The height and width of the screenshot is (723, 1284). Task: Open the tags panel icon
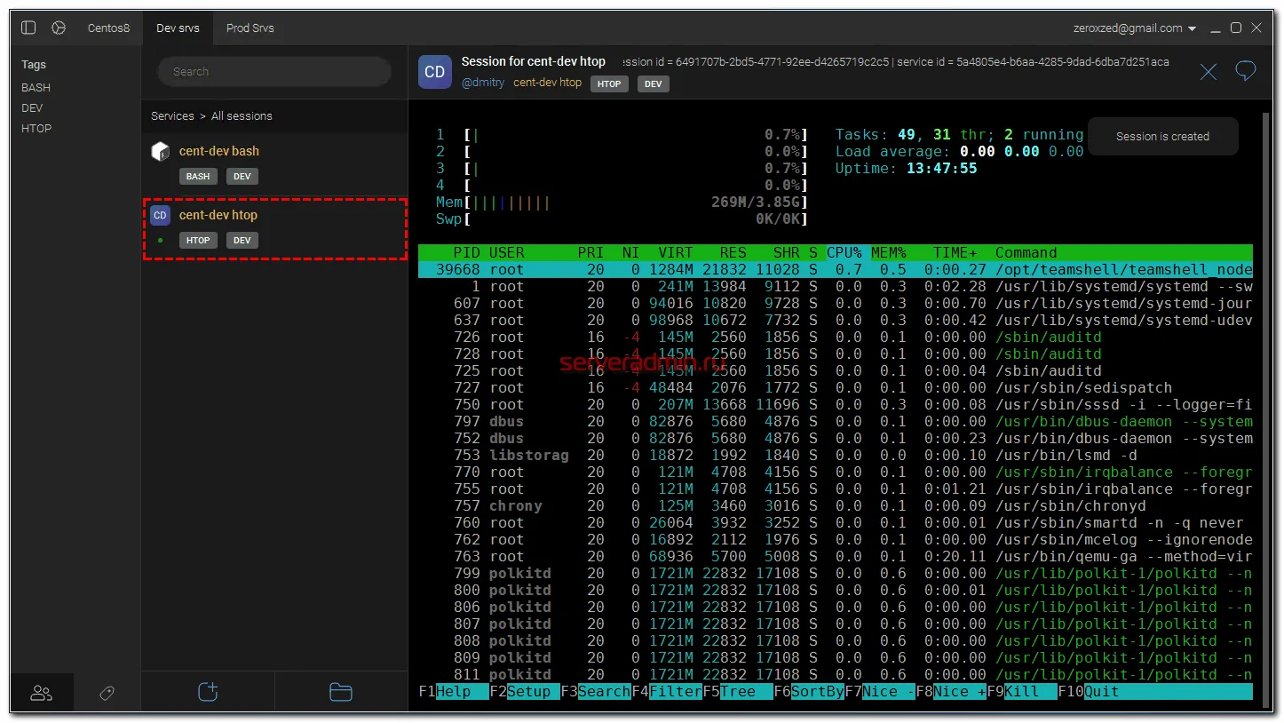tap(107, 693)
